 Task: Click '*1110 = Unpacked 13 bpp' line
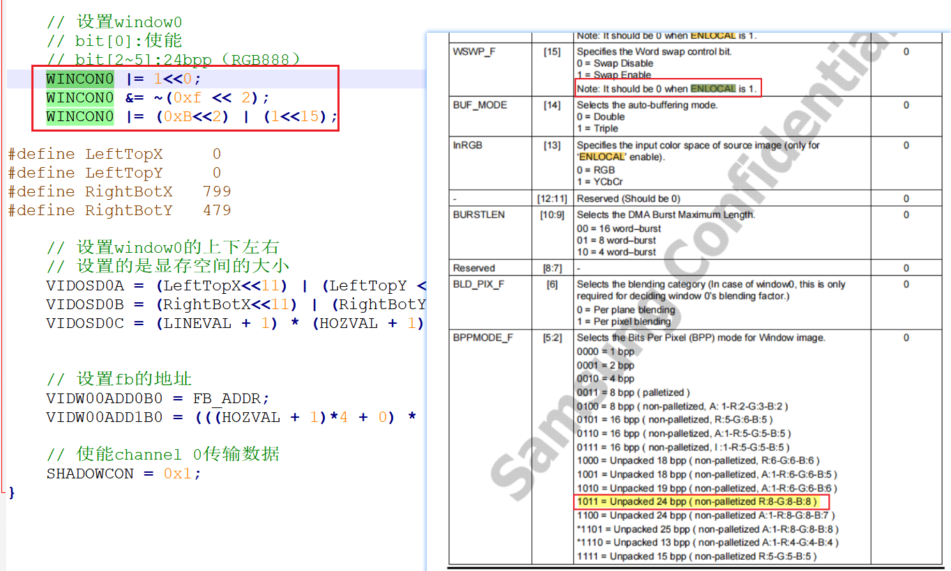[707, 542]
